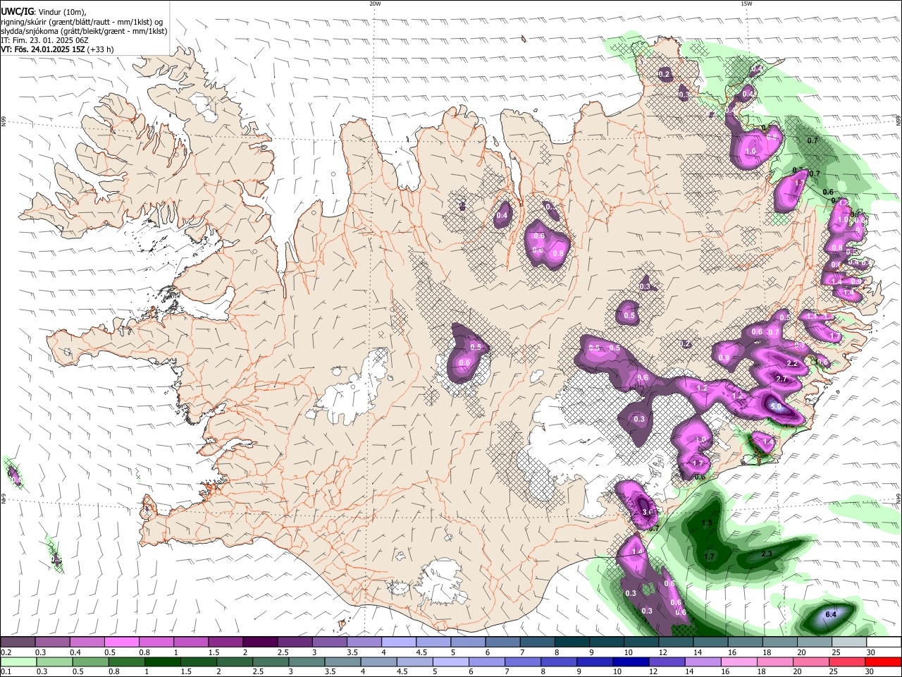This screenshot has width=902, height=677.
Task: Click the dark teal snow swatch between 8 and 9
Action: pyautogui.click(x=572, y=642)
